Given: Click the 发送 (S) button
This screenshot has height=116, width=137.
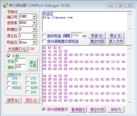Looking at the screenshot, I should pyautogui.click(x=97, y=35).
